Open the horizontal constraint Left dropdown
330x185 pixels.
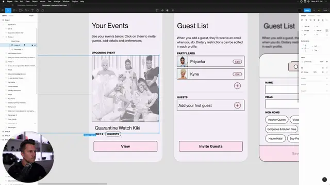click(x=316, y=46)
